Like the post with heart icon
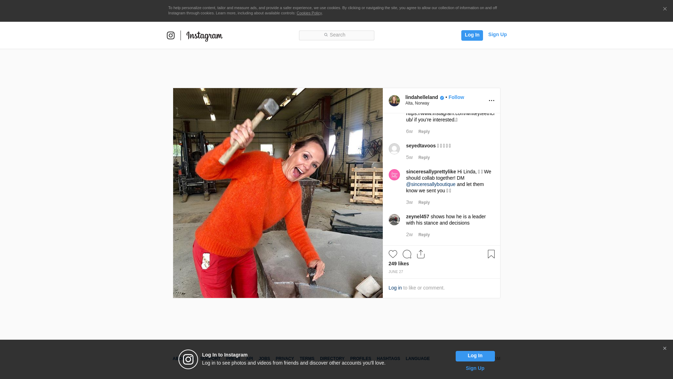673x379 pixels. click(x=393, y=254)
